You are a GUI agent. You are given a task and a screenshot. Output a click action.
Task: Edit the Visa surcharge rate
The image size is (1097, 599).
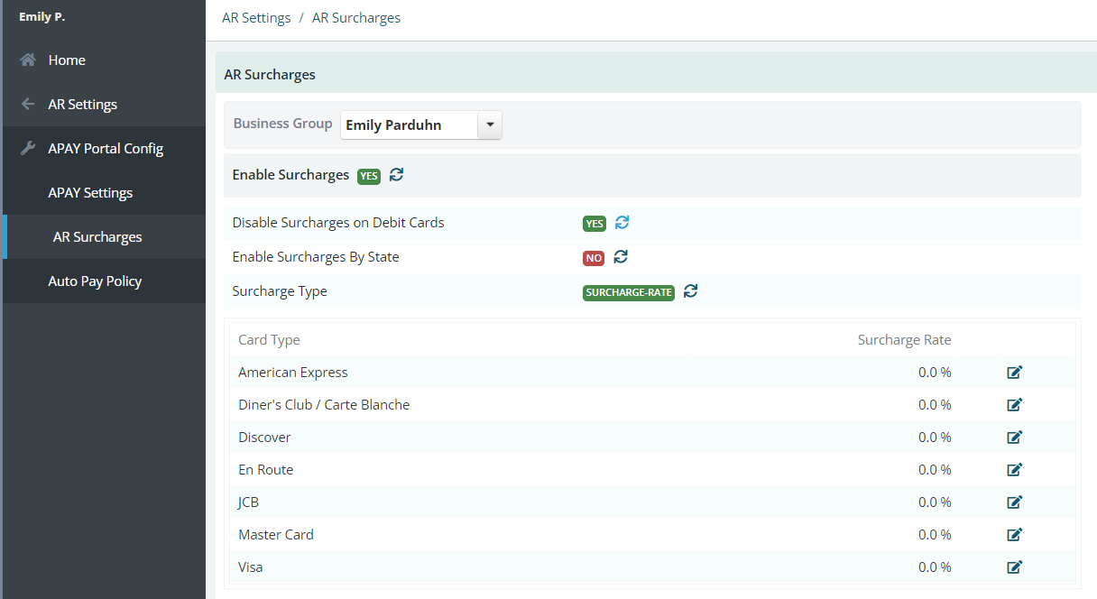[1015, 567]
